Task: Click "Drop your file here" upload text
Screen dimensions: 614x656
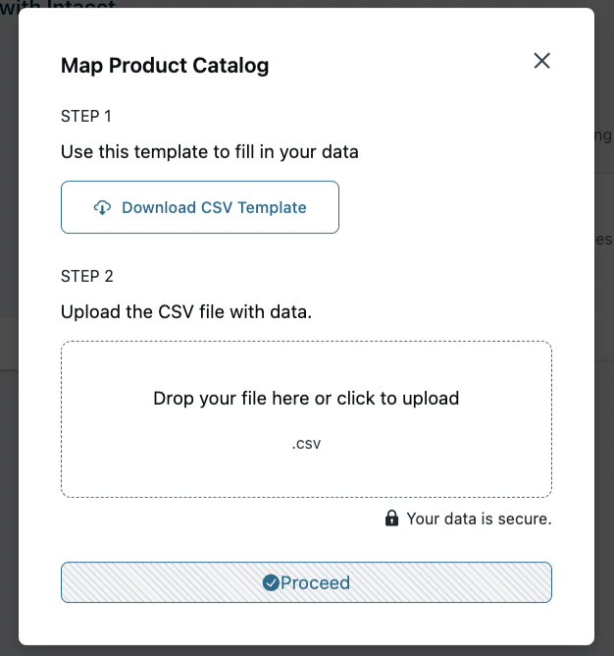Action: [x=306, y=399]
